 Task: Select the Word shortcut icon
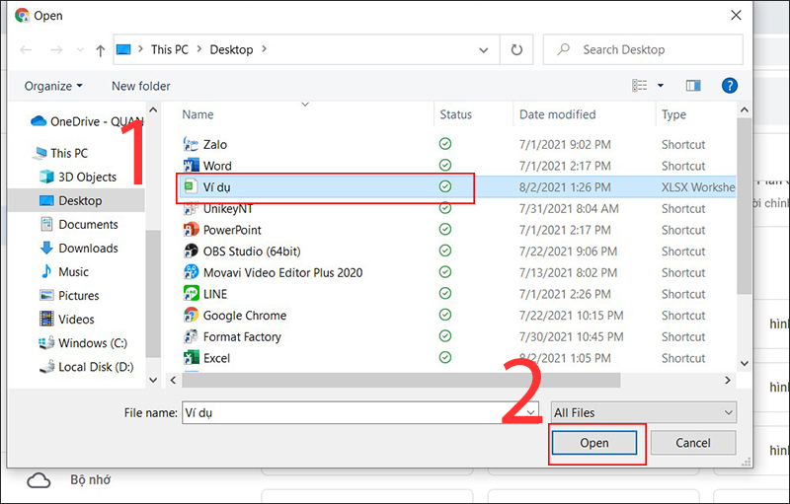(x=191, y=166)
